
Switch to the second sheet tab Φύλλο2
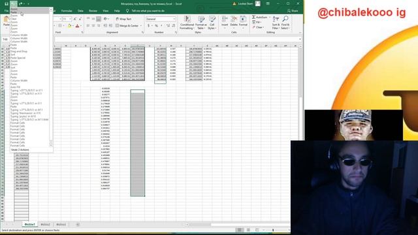click(45, 225)
